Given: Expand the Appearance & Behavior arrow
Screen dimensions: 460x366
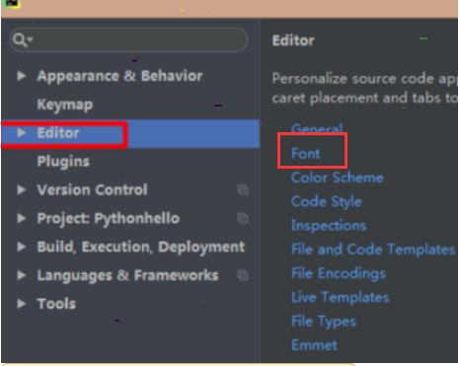Looking at the screenshot, I should point(22,76).
